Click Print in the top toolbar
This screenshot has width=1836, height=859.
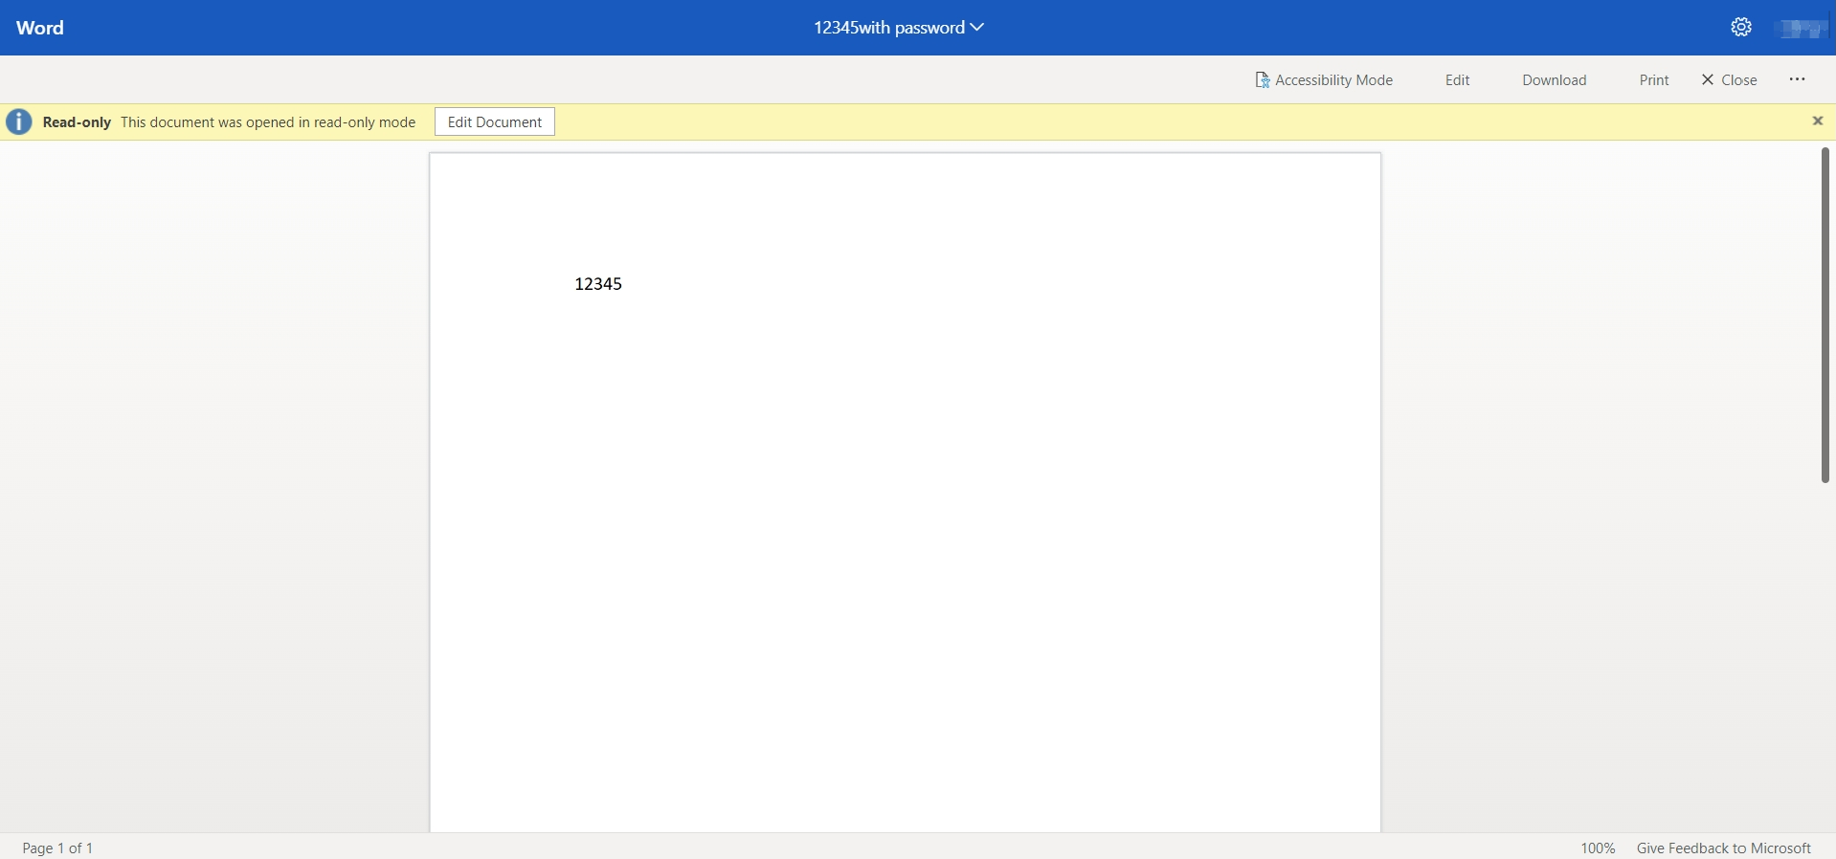1653,80
